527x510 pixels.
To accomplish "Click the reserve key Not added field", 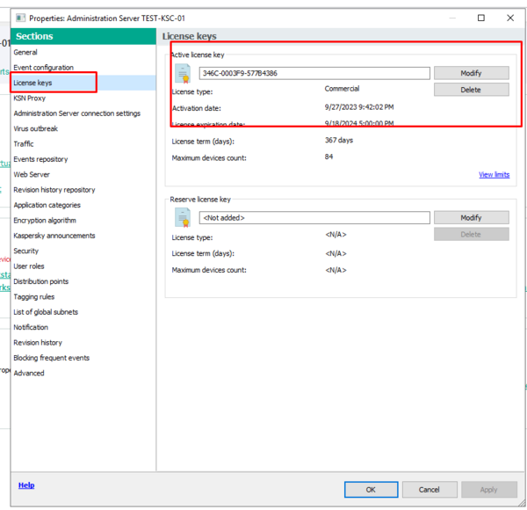I will point(314,217).
